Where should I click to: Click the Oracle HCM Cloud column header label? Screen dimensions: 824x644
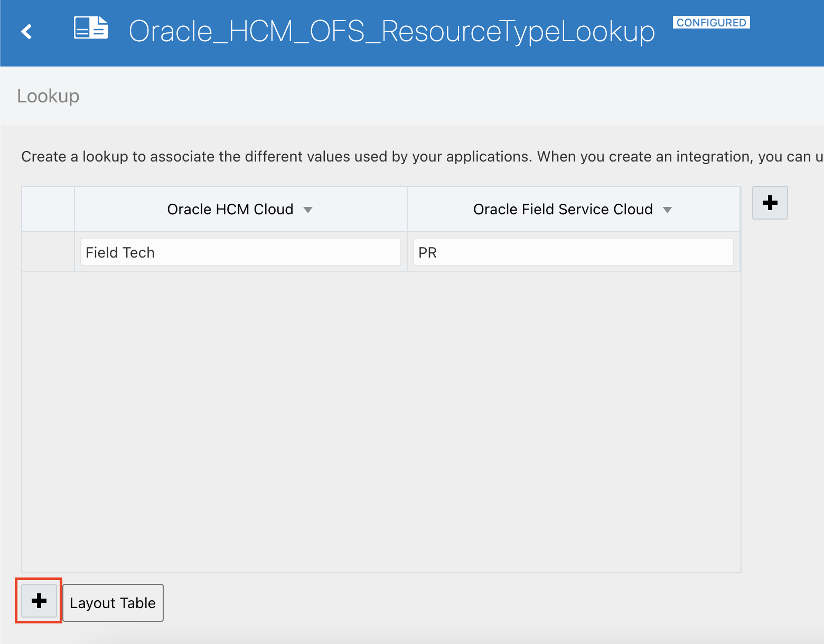pyautogui.click(x=230, y=210)
